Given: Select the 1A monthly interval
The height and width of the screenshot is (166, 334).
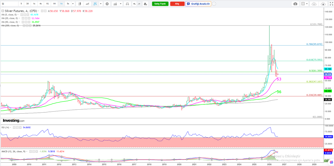Looking at the screenshot, I should click(61, 4).
